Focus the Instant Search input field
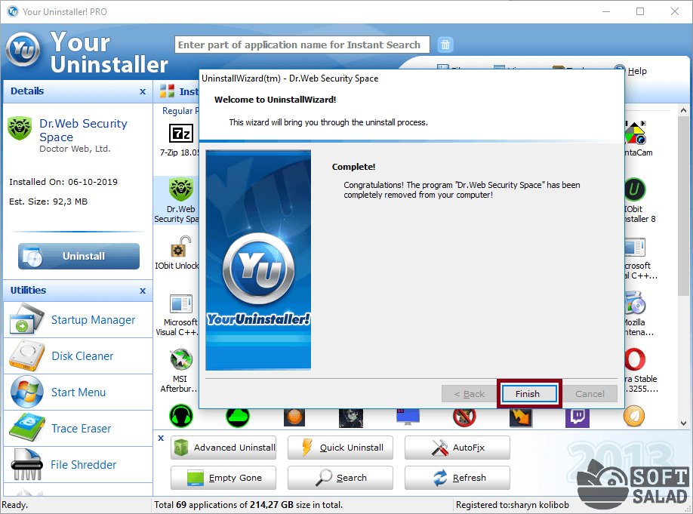693x514 pixels. coord(302,45)
